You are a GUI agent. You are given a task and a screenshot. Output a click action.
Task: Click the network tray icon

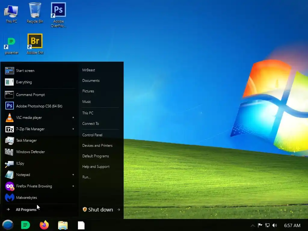267,225
